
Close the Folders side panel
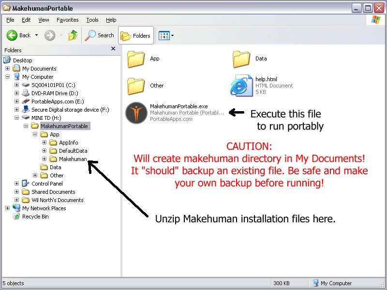click(x=113, y=49)
